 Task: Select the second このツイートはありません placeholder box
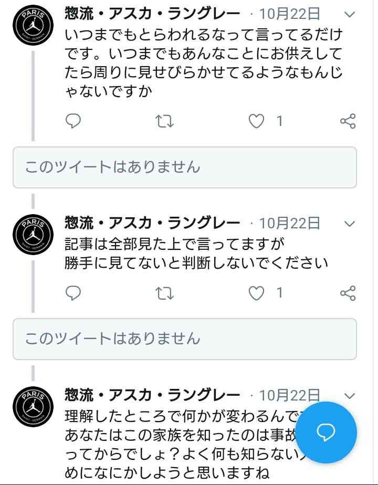pyautogui.click(x=185, y=339)
